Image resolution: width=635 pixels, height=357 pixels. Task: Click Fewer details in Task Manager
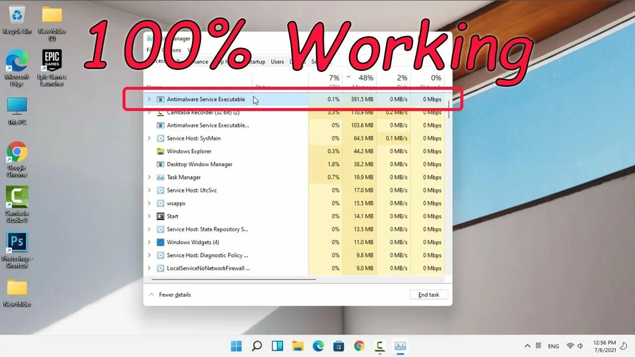point(170,295)
